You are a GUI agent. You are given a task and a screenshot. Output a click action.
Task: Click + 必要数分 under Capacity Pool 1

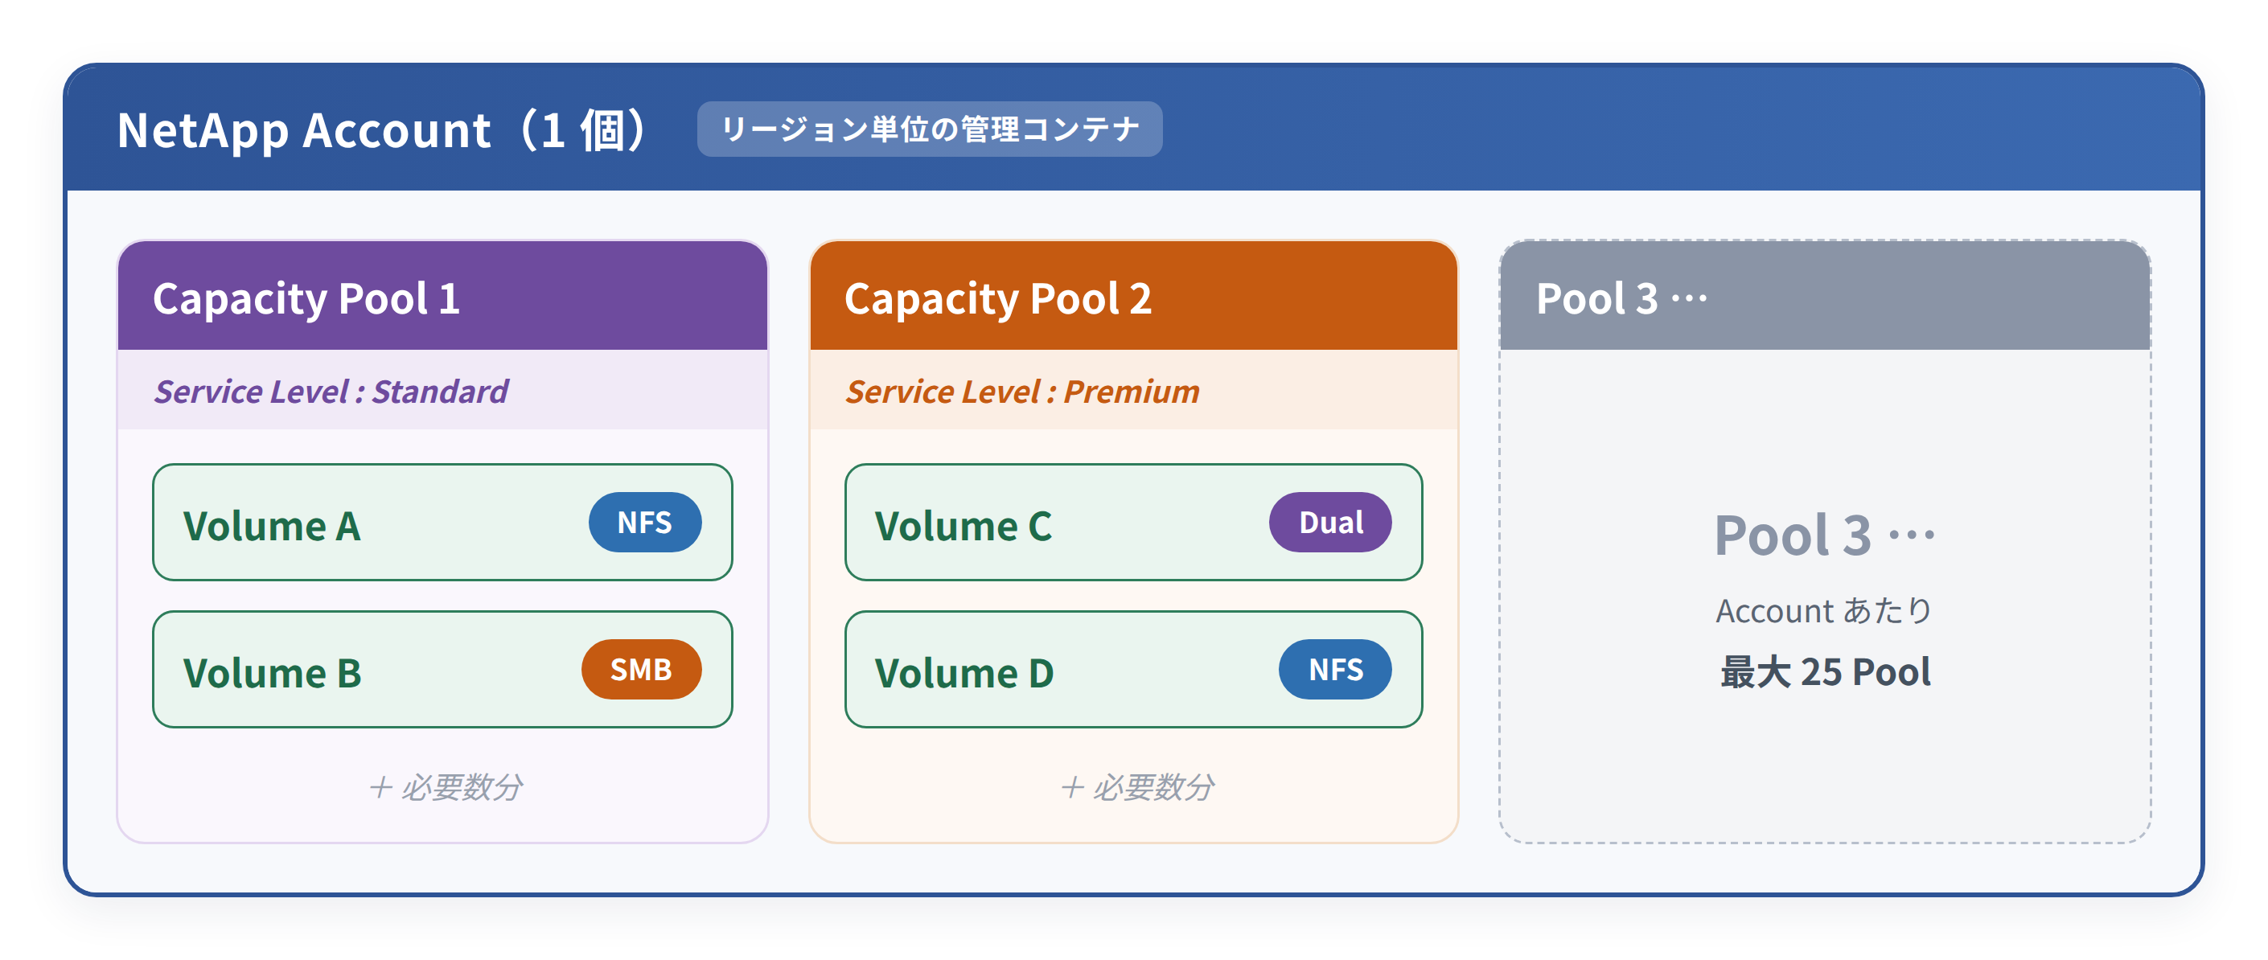[x=445, y=786]
